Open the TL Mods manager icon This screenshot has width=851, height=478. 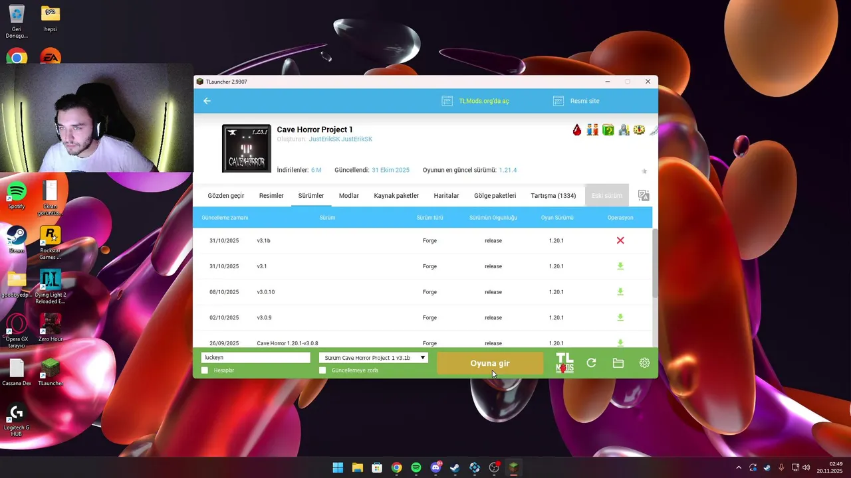click(x=564, y=363)
